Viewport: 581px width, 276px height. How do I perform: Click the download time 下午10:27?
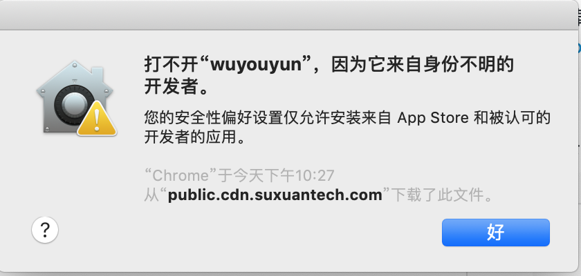pos(300,175)
